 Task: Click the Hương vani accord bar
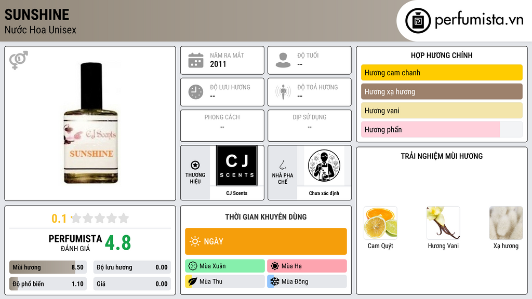coord(442,111)
